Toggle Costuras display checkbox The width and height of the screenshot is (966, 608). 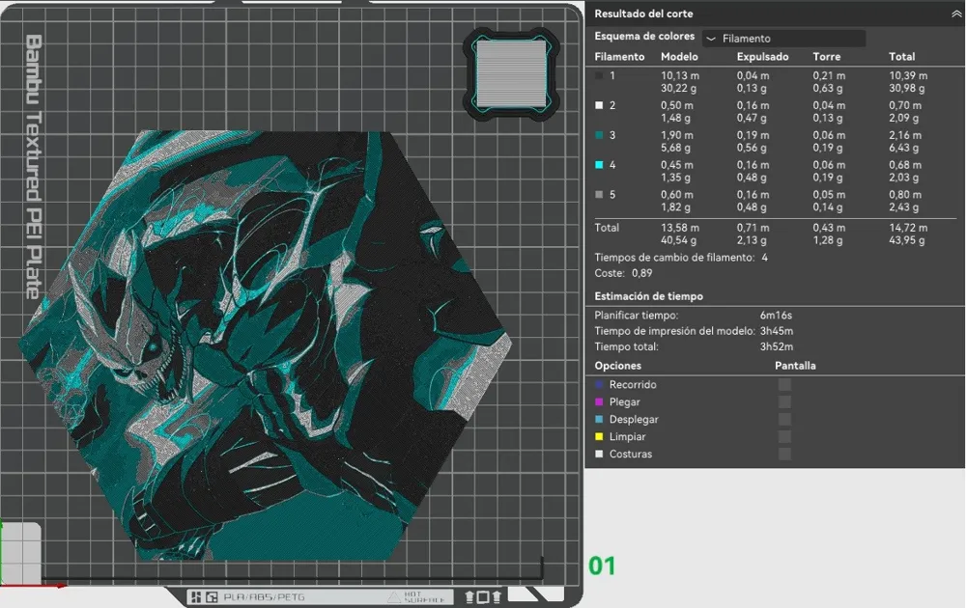[784, 454]
